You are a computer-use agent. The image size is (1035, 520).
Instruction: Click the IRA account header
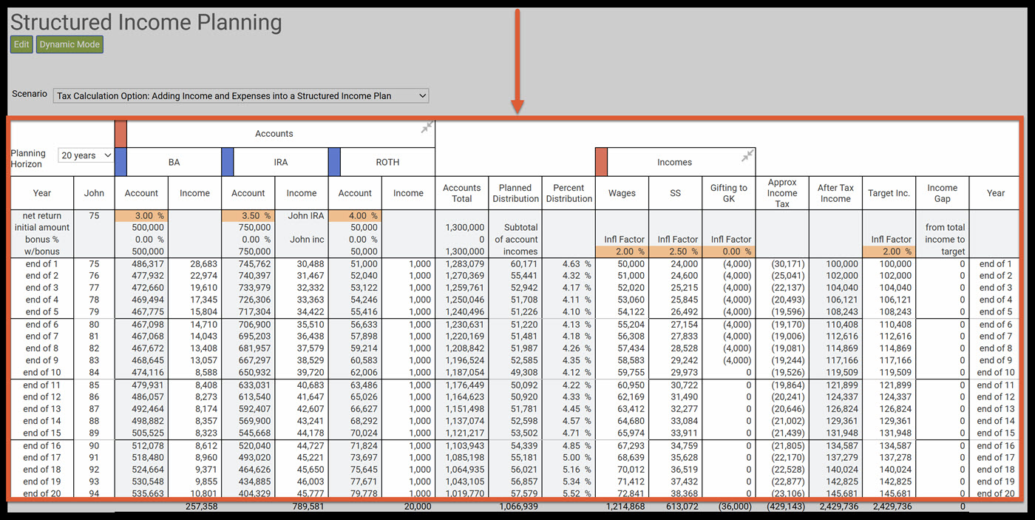pyautogui.click(x=281, y=162)
